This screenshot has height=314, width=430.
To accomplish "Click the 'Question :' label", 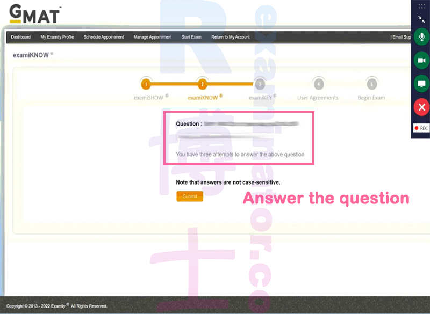I will point(189,124).
